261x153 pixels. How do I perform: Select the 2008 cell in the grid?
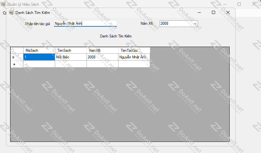point(102,57)
